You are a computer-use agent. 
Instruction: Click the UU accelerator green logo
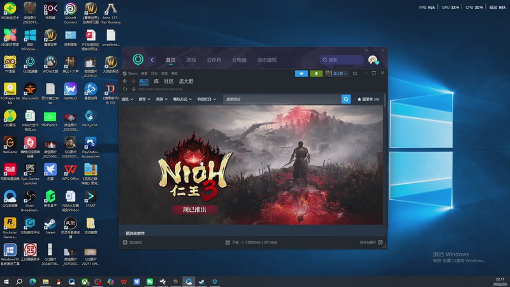coord(138,59)
